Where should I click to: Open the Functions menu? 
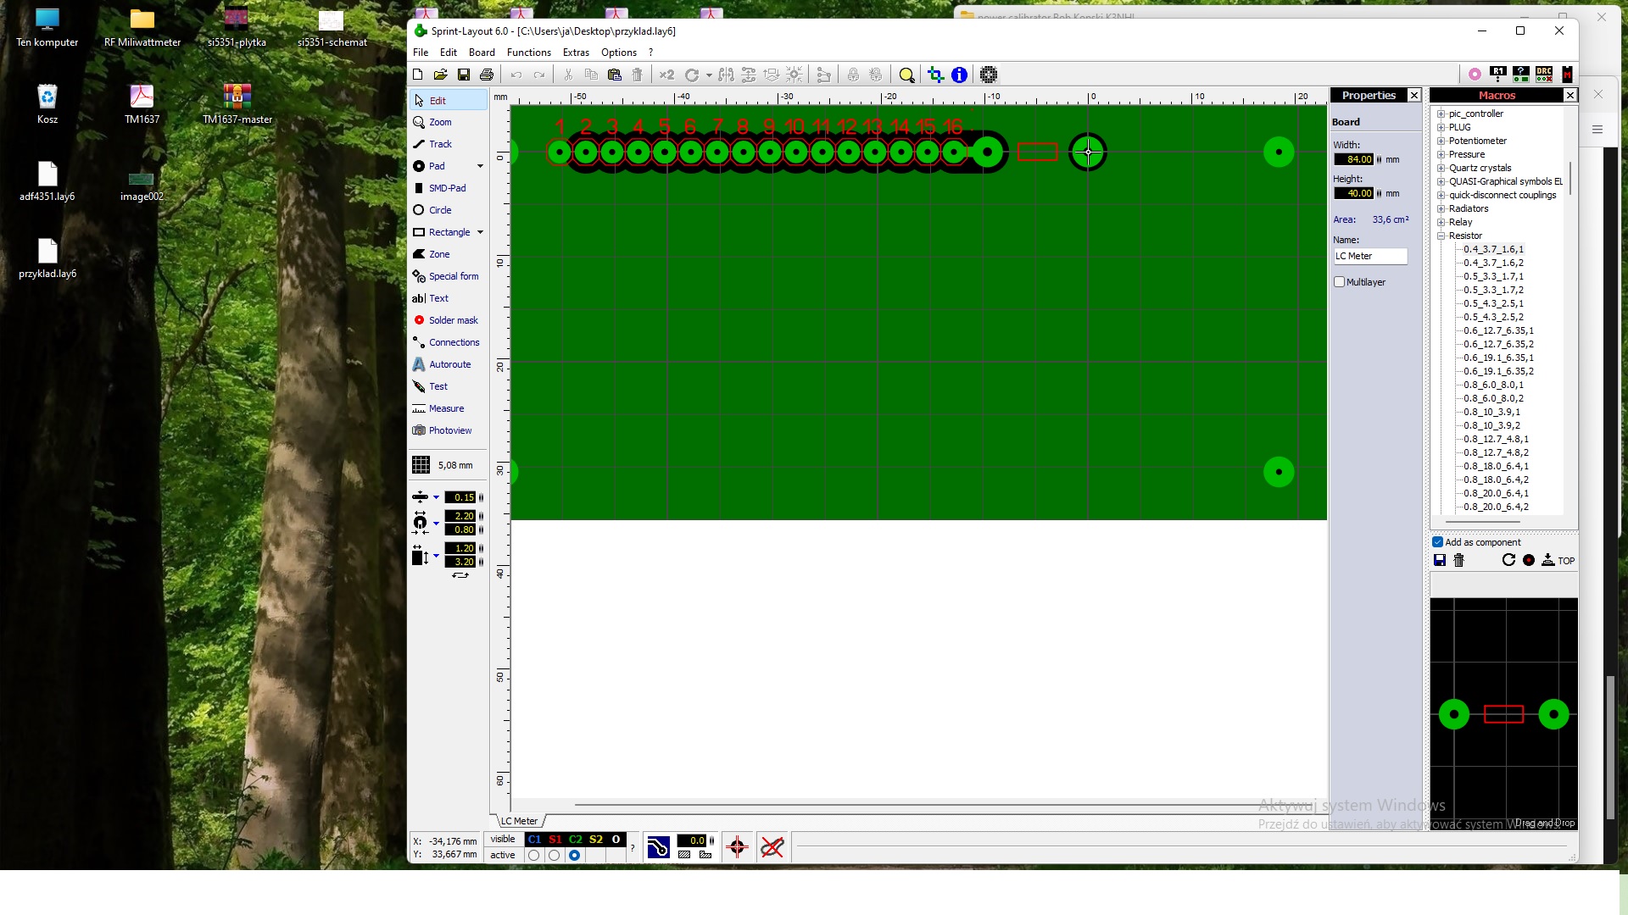[x=528, y=53]
